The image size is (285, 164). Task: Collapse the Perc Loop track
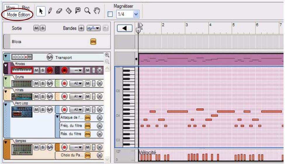6,105
